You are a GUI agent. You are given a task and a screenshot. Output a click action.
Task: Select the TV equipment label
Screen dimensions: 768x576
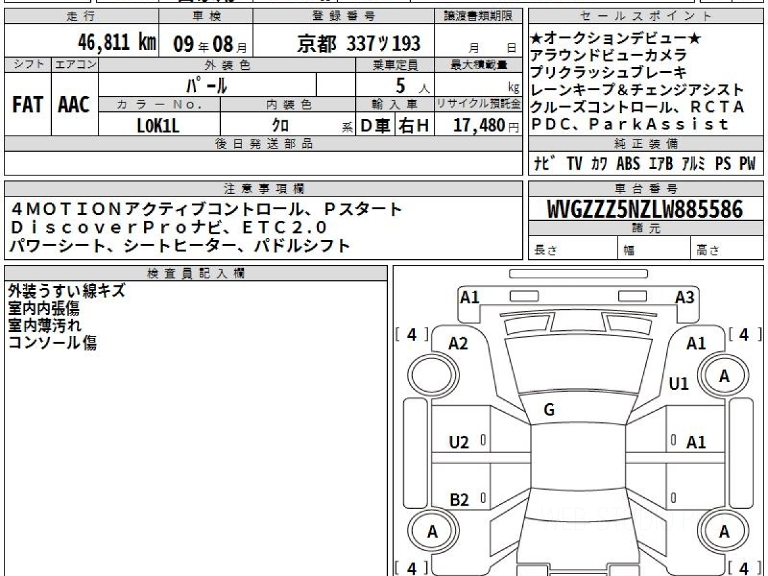tap(574, 164)
